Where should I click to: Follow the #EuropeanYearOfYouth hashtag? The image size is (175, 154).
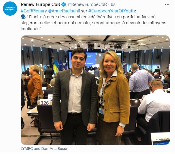click(x=112, y=11)
